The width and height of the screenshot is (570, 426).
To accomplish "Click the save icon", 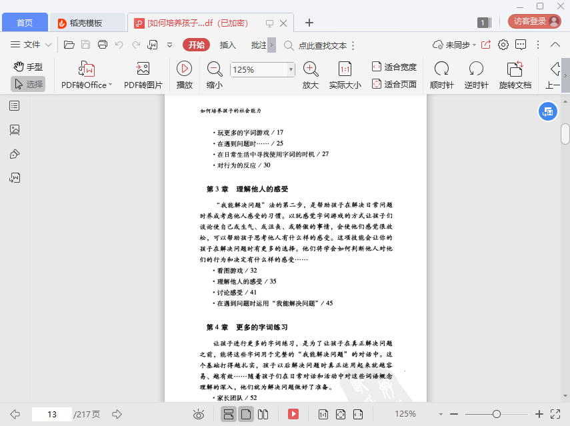I will click(x=86, y=45).
